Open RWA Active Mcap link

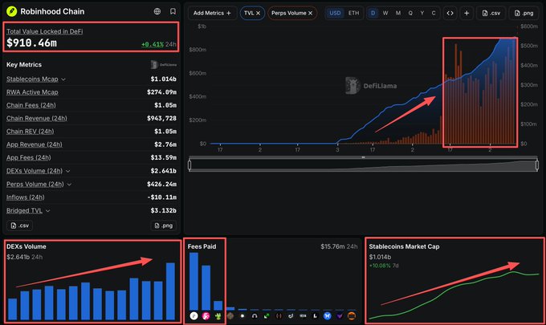click(32, 92)
